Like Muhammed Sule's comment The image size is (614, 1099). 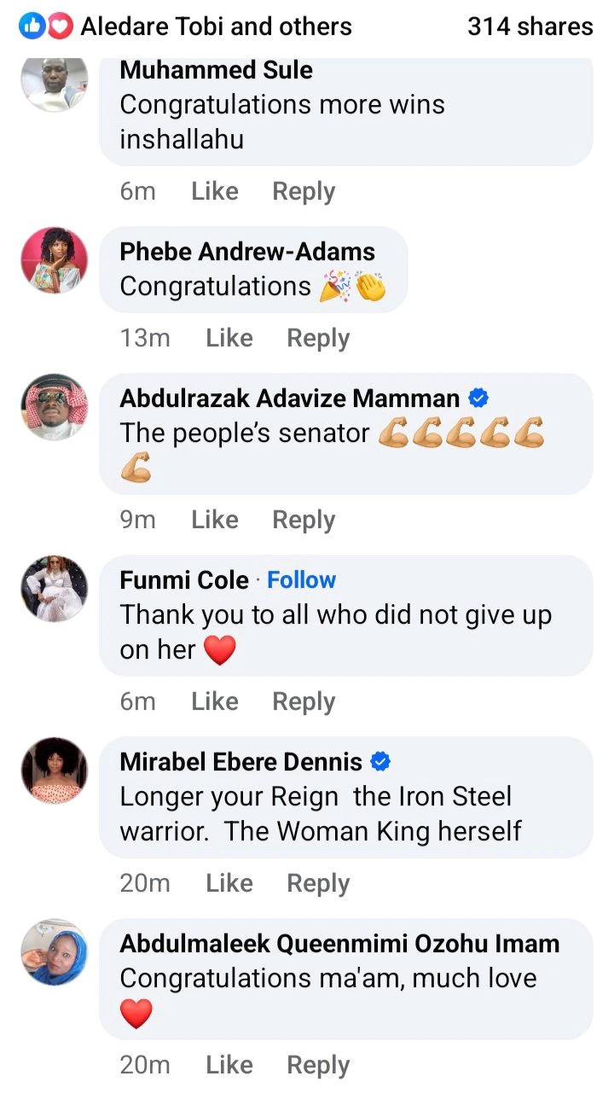[214, 191]
